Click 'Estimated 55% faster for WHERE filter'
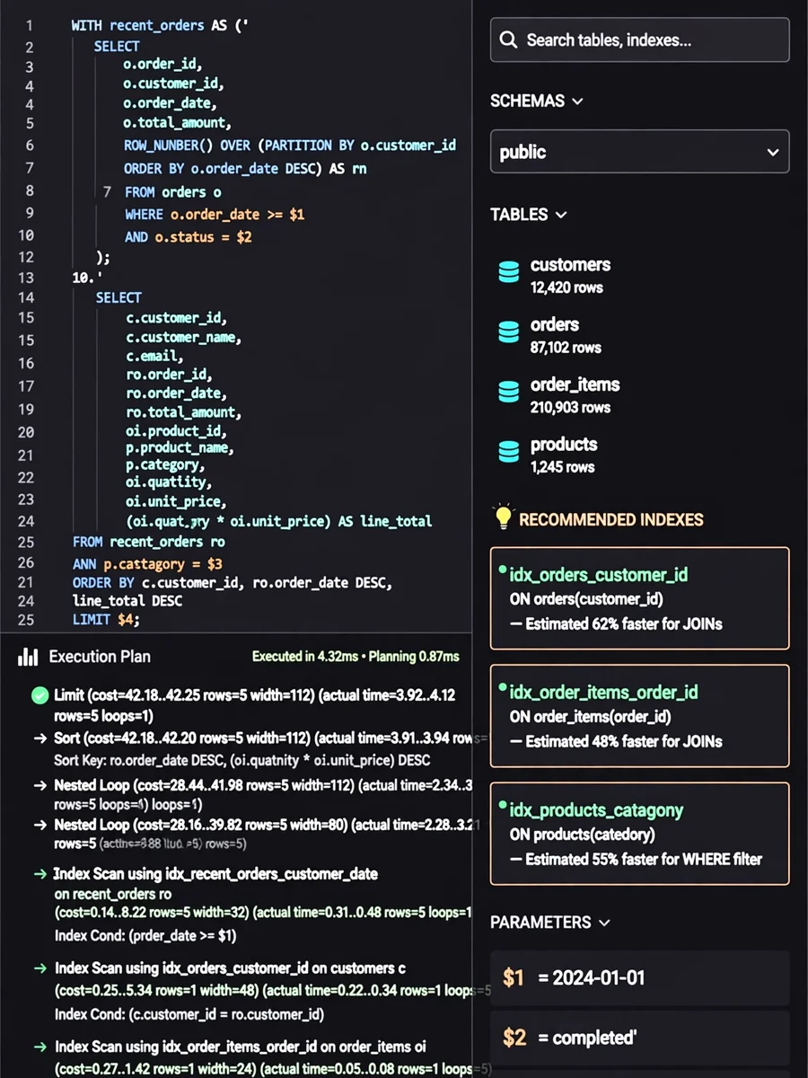This screenshot has height=1078, width=808. pos(644,859)
